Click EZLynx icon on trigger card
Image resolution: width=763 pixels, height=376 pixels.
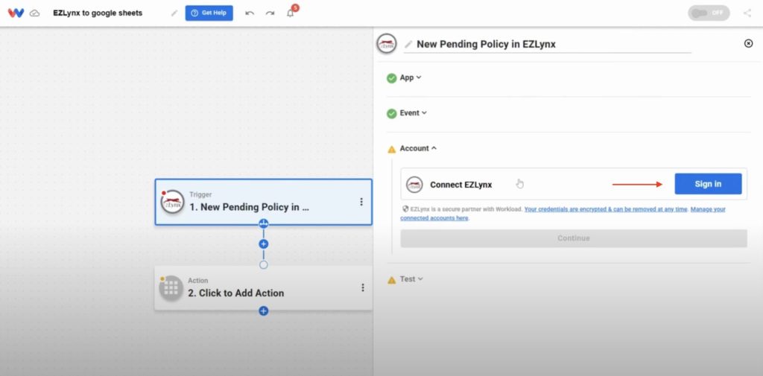pyautogui.click(x=172, y=202)
